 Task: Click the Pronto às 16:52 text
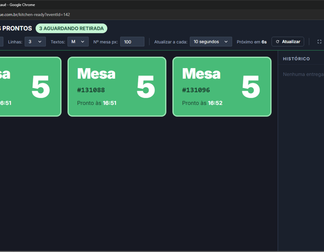pos(202,103)
